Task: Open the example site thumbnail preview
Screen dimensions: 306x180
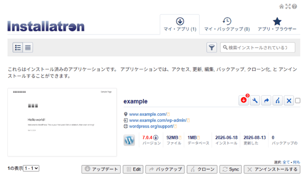Action: [x=62, y=122]
